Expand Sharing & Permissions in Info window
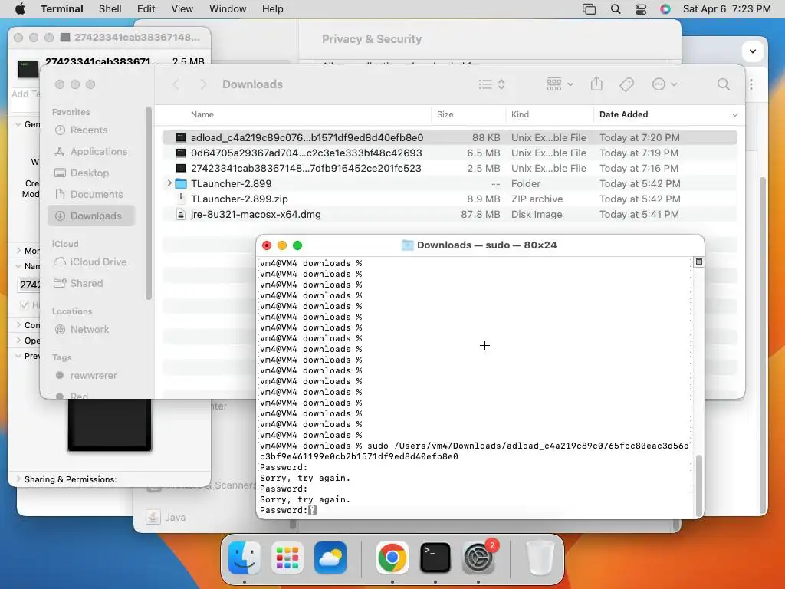This screenshot has height=589, width=785. point(18,479)
